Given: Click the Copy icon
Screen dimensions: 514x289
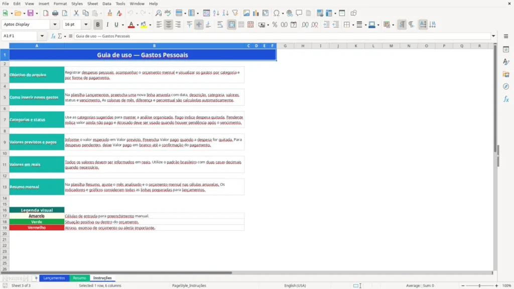Looking at the screenshot, I should 85,13.
